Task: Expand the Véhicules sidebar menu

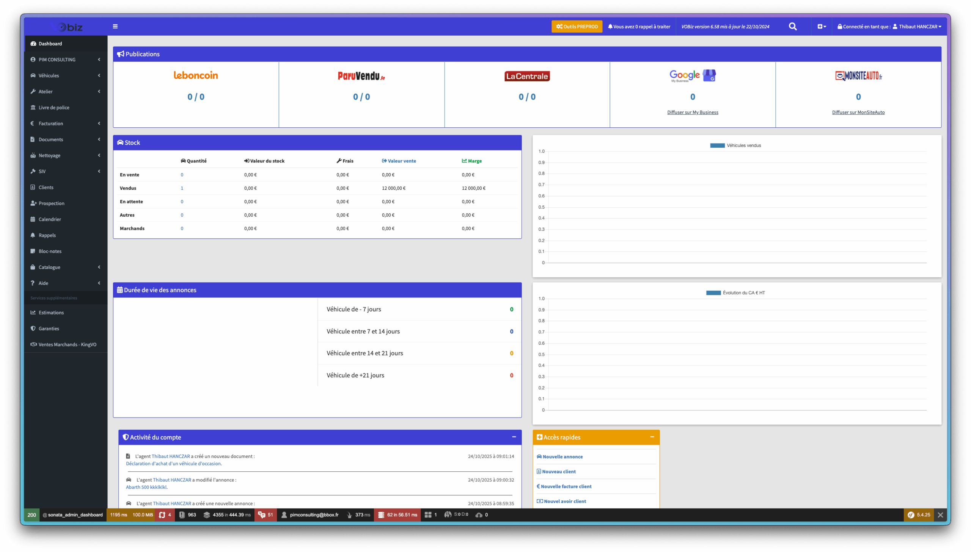Action: (48, 75)
